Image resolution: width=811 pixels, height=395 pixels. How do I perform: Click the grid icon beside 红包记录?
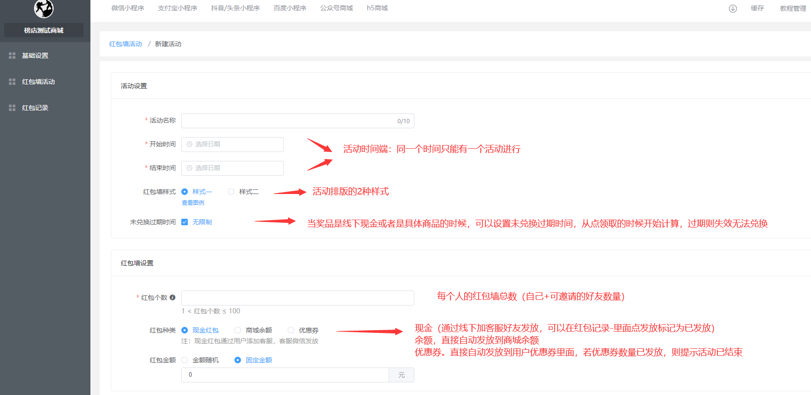(12, 108)
